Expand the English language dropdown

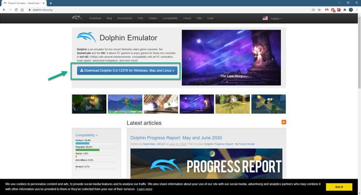tap(276, 18)
